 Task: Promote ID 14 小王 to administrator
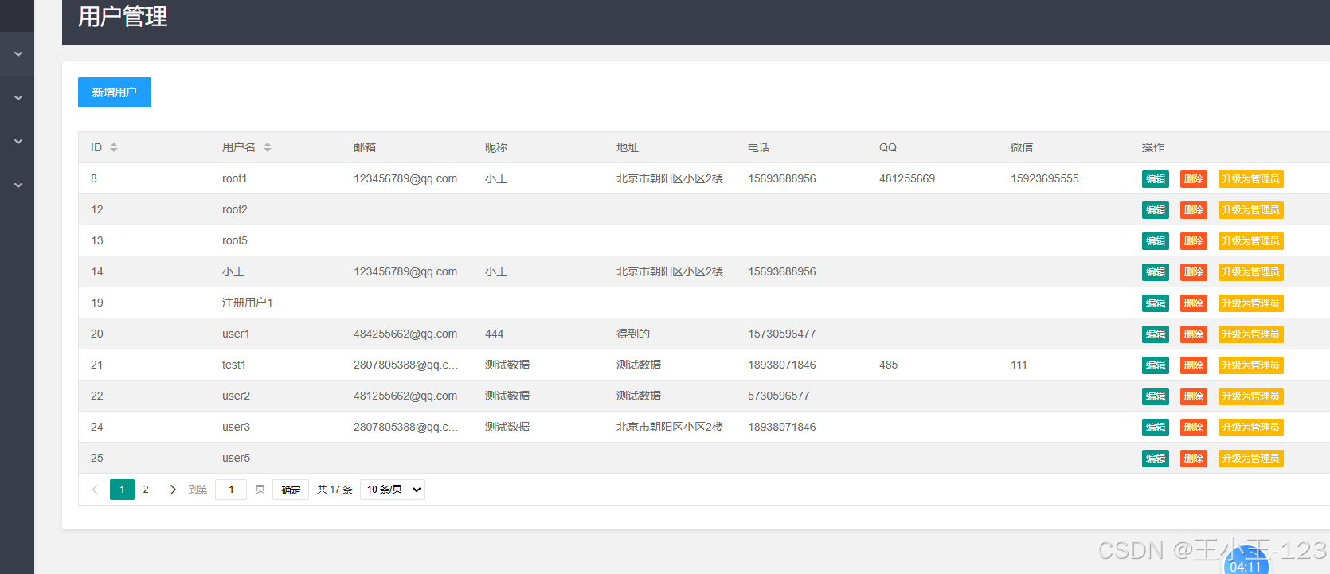[x=1251, y=272]
